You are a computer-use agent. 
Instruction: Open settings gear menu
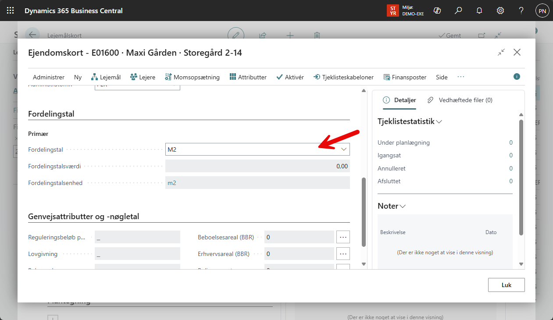500,11
